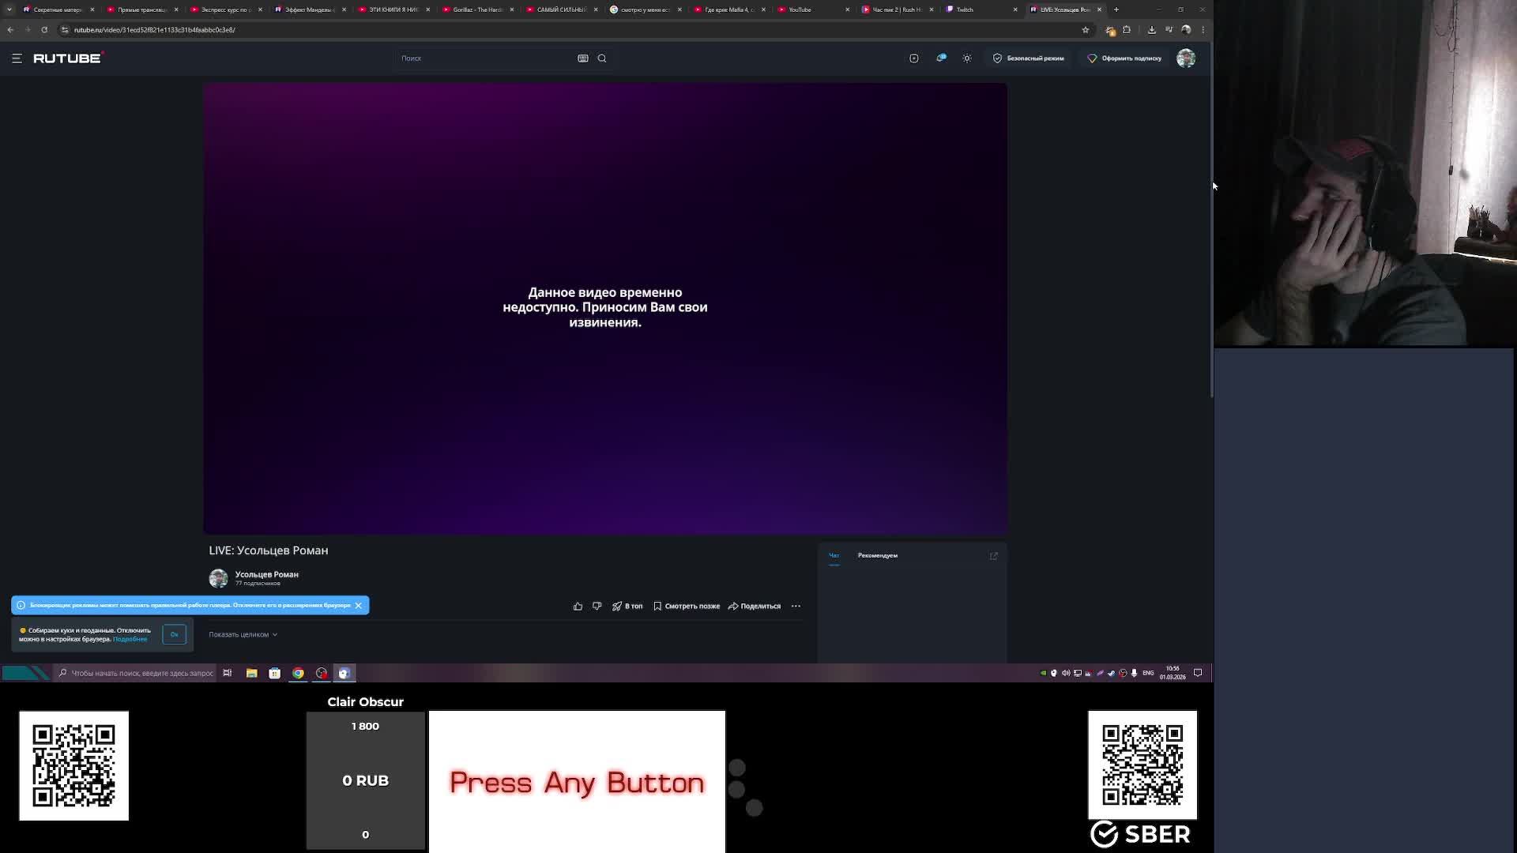Toggle Безопасный режим safe mode
This screenshot has width=1517, height=853.
1028,58
